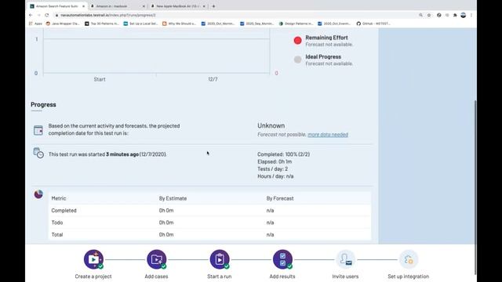
Task: Click the Tests / day: 2 text
Action: [x=273, y=169]
